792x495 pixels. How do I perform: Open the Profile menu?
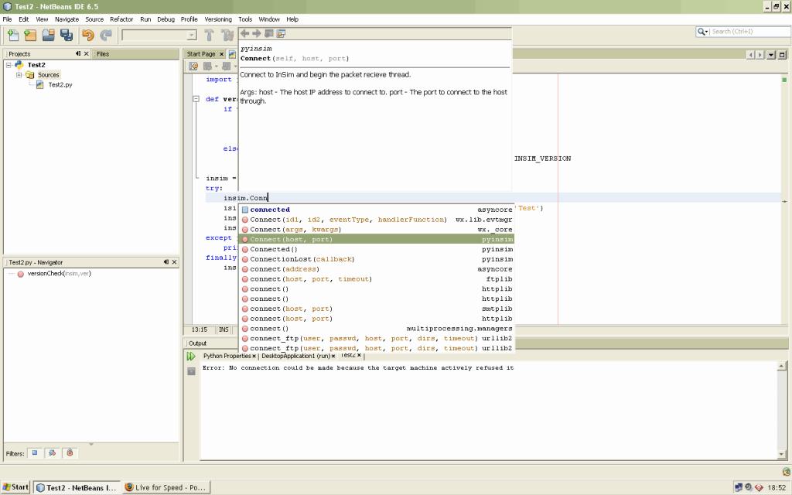click(189, 19)
